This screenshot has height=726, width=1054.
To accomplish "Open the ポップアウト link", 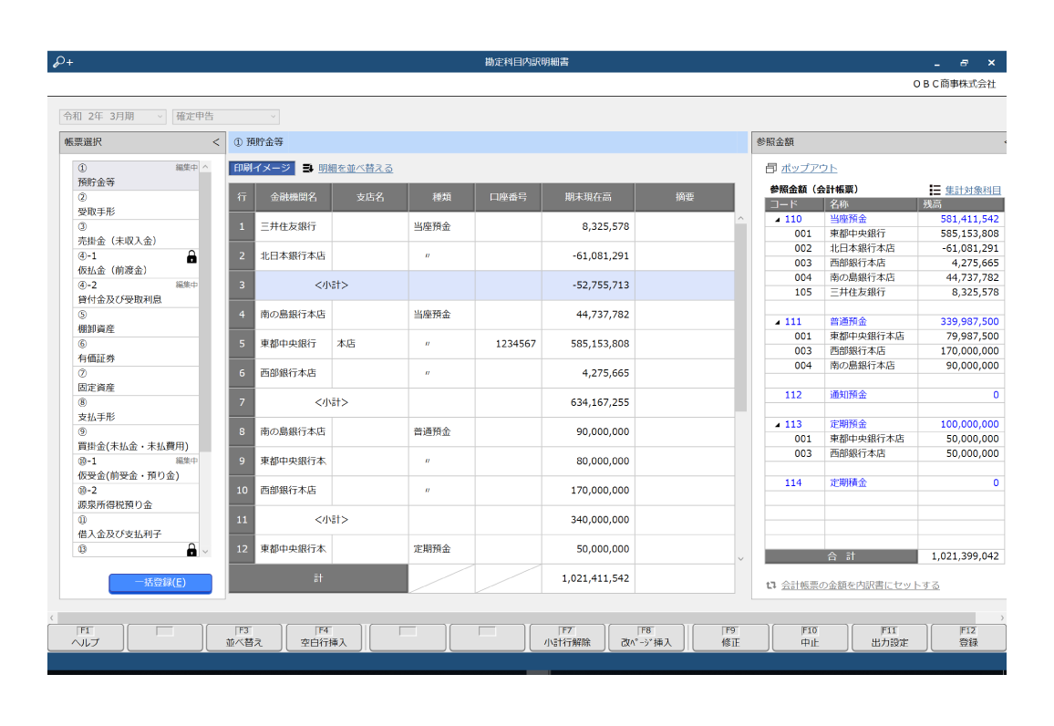I will 809,168.
